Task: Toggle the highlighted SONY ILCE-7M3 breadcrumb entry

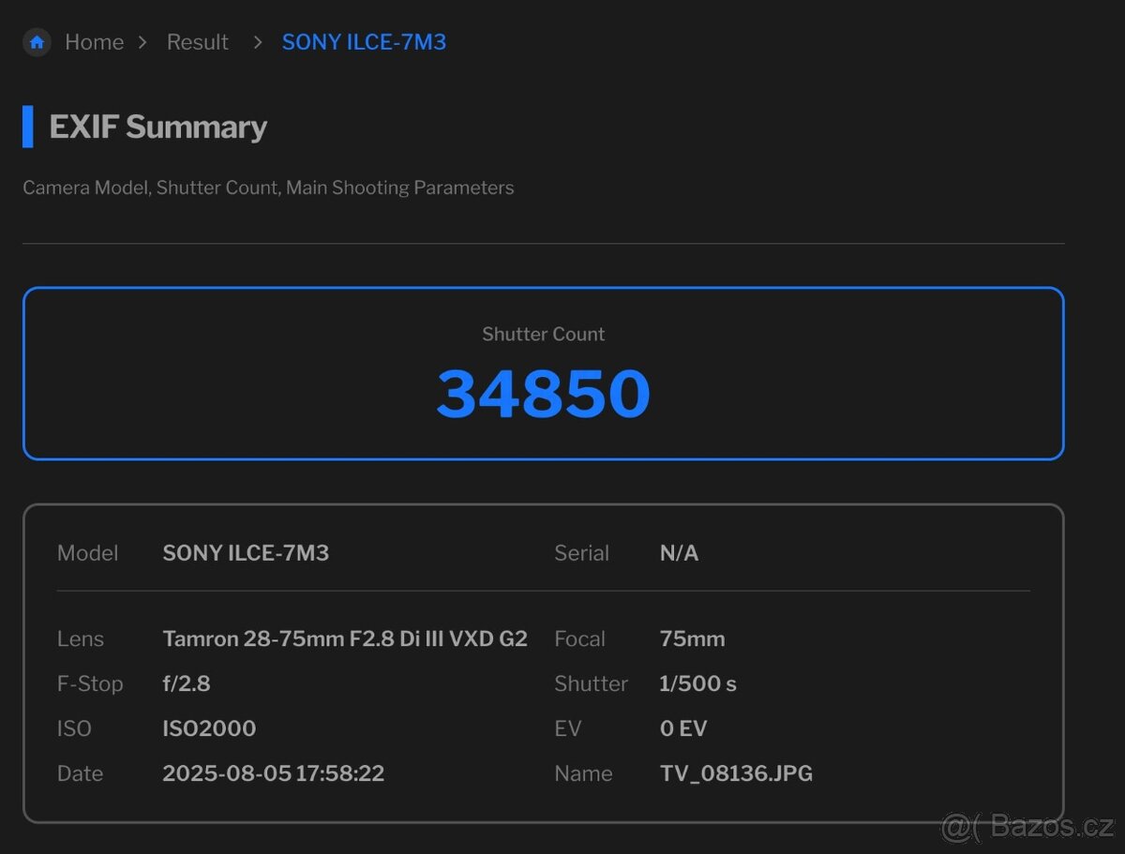Action: coord(364,42)
